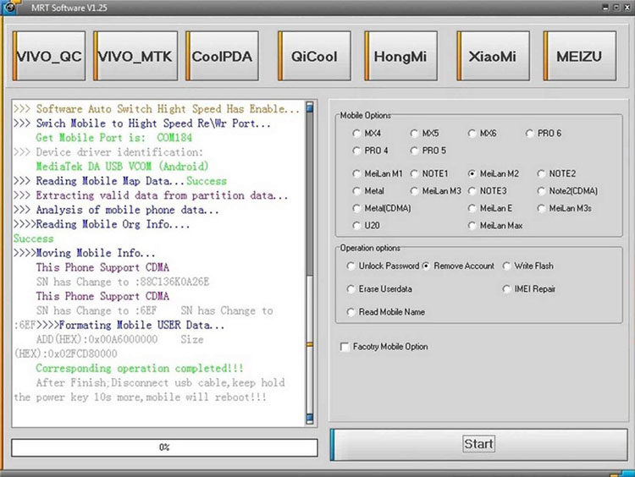The height and width of the screenshot is (477, 635).
Task: Select MeiLan Max model option
Action: pos(495,225)
